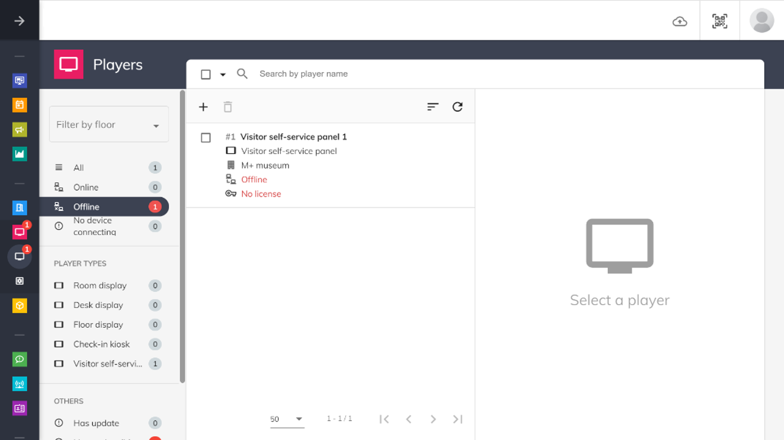The image size is (784, 440).
Task: Go to the next page arrow
Action: click(x=433, y=419)
